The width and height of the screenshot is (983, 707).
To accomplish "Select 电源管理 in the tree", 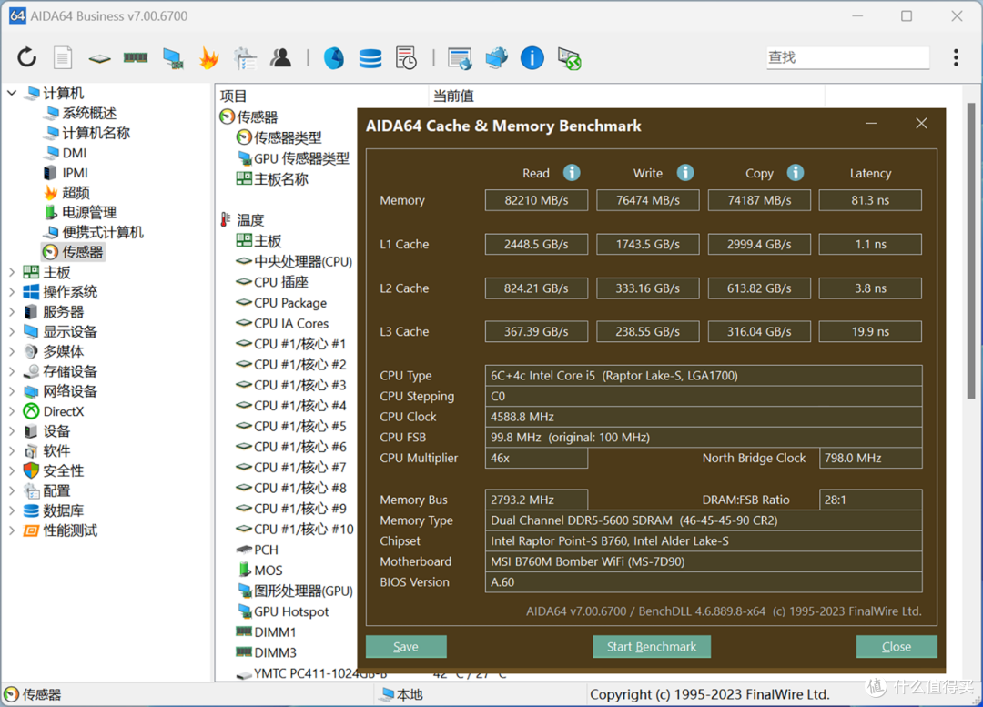I will (89, 213).
